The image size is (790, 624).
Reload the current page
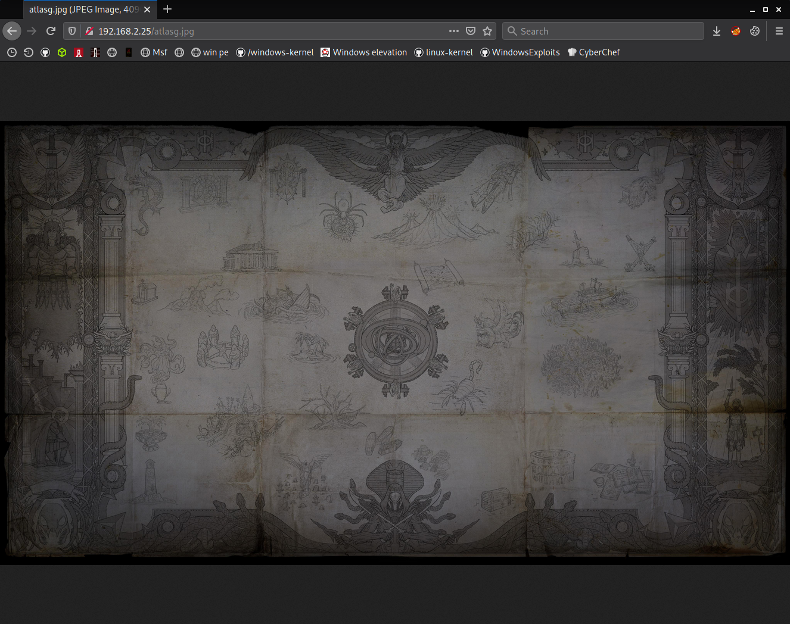(51, 31)
